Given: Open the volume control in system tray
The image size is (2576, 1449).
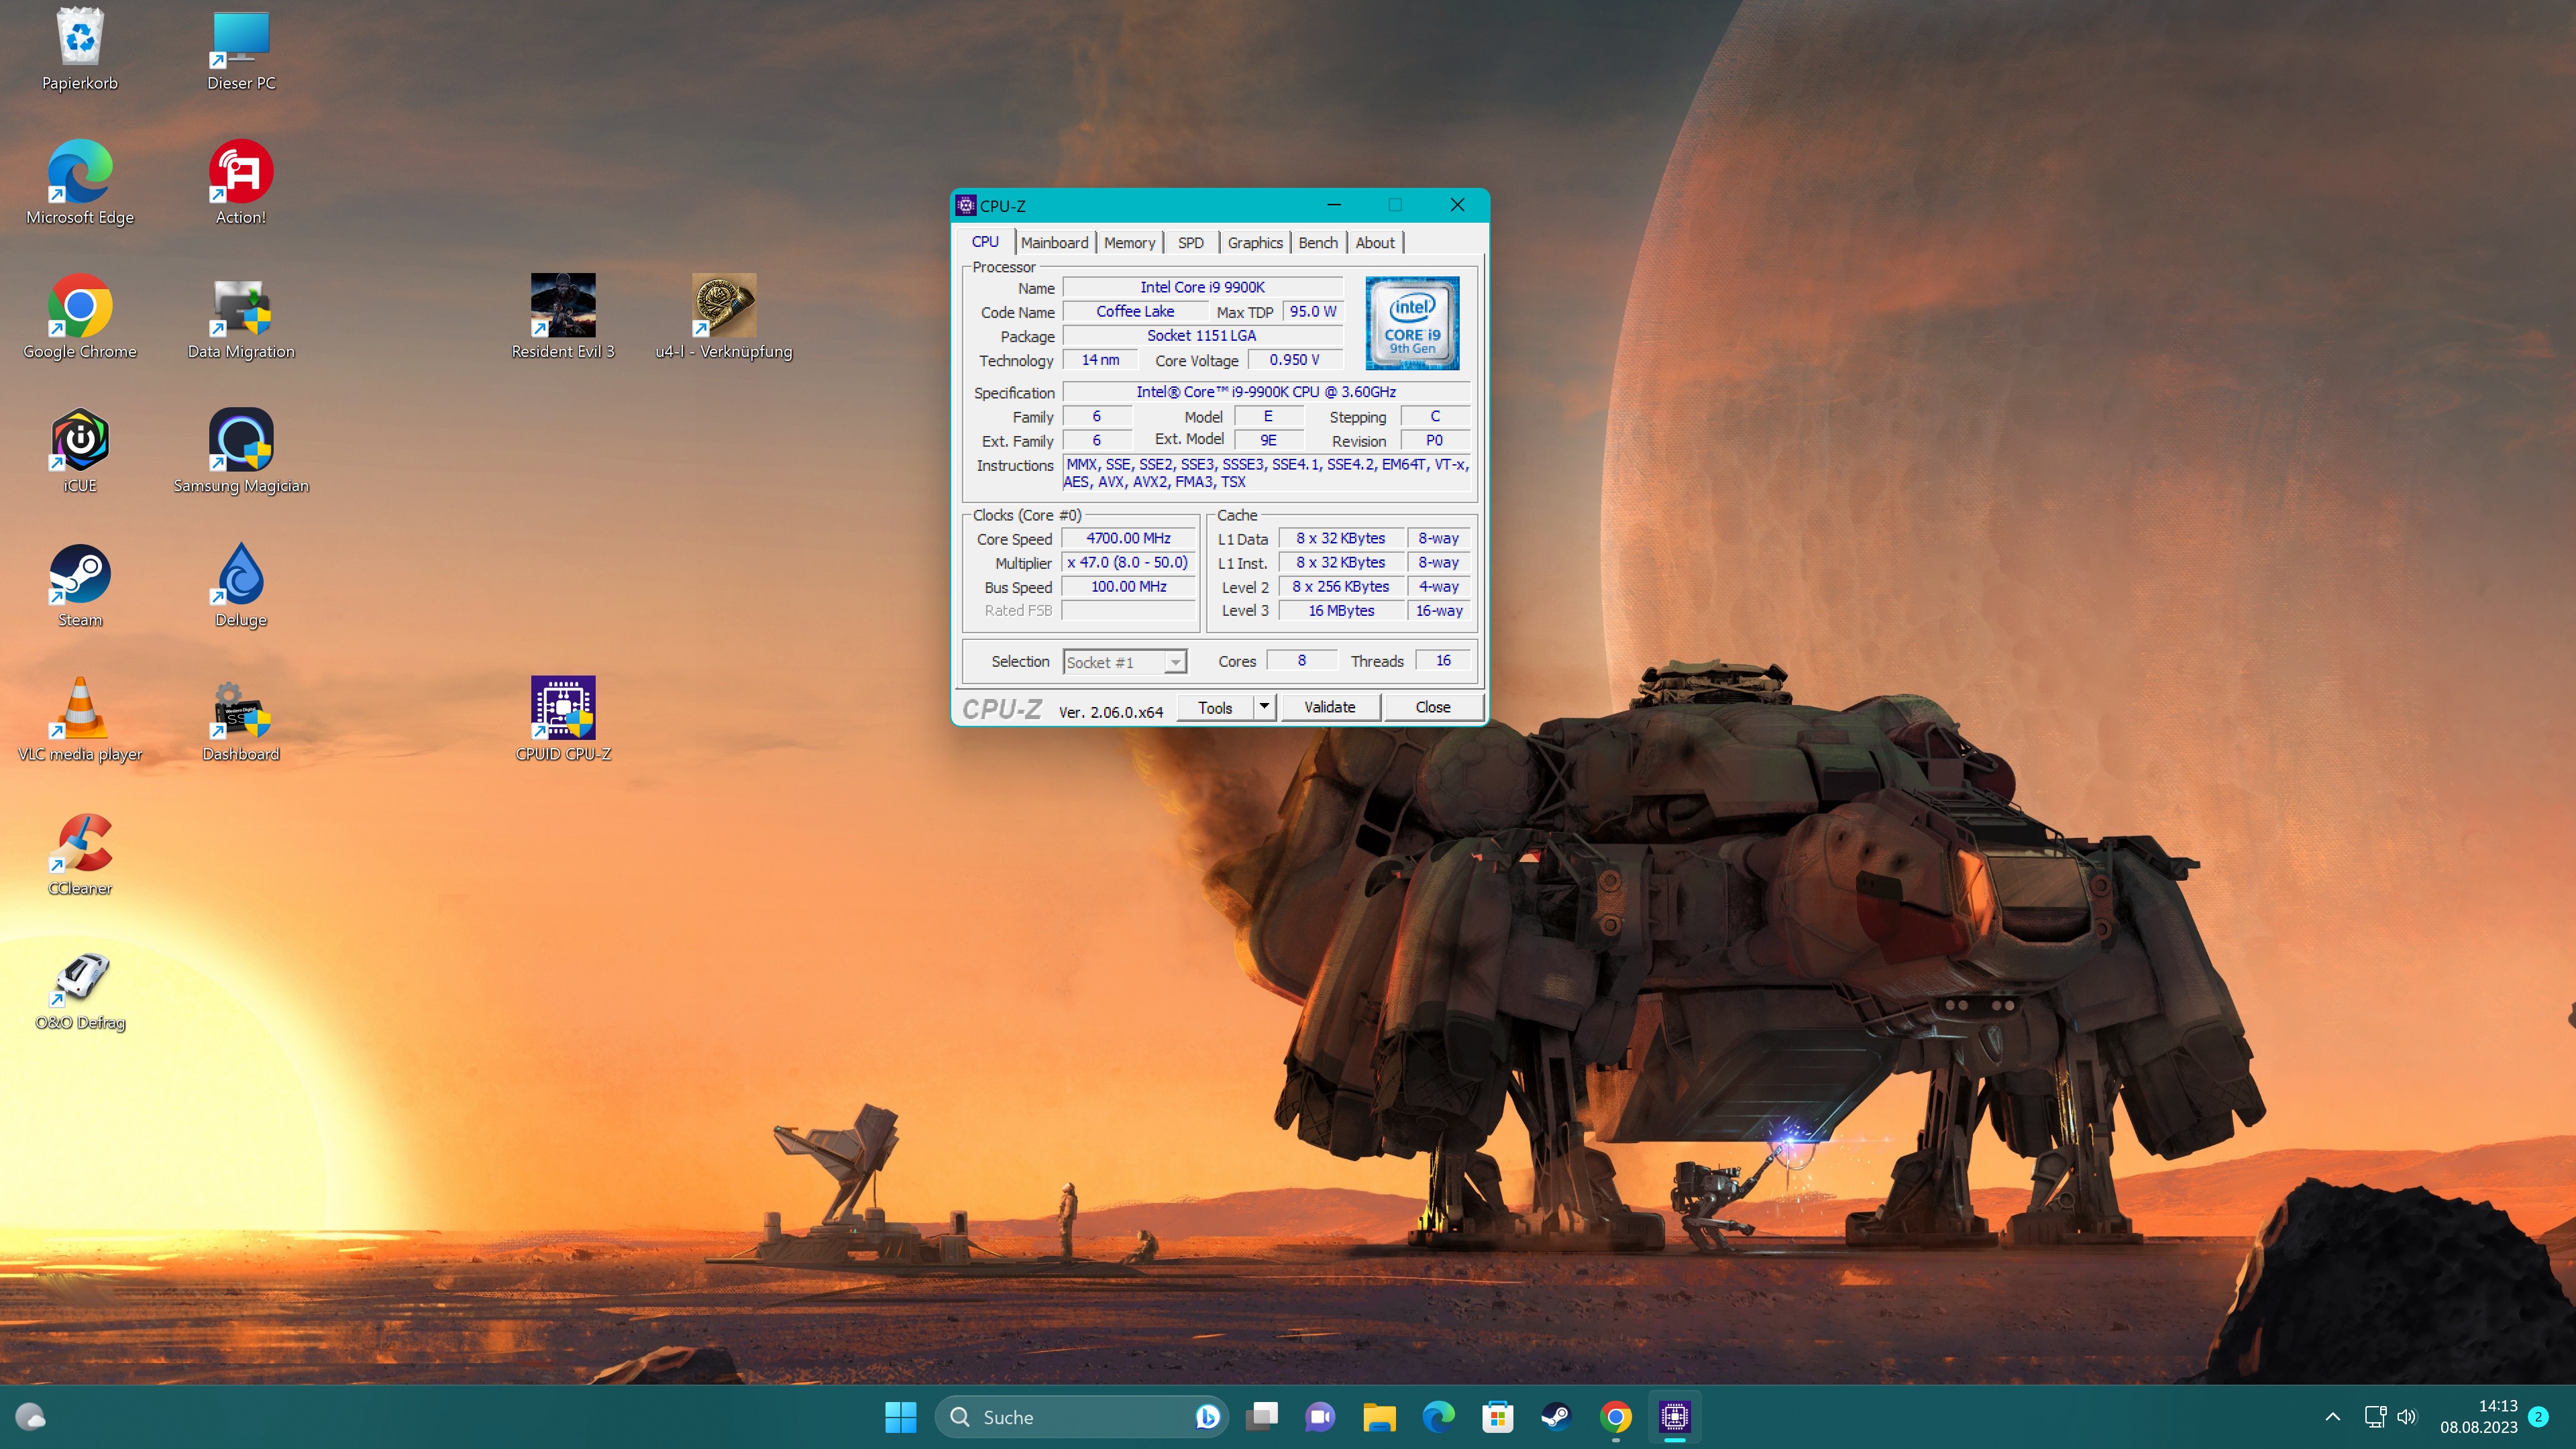Looking at the screenshot, I should pyautogui.click(x=2406, y=1416).
